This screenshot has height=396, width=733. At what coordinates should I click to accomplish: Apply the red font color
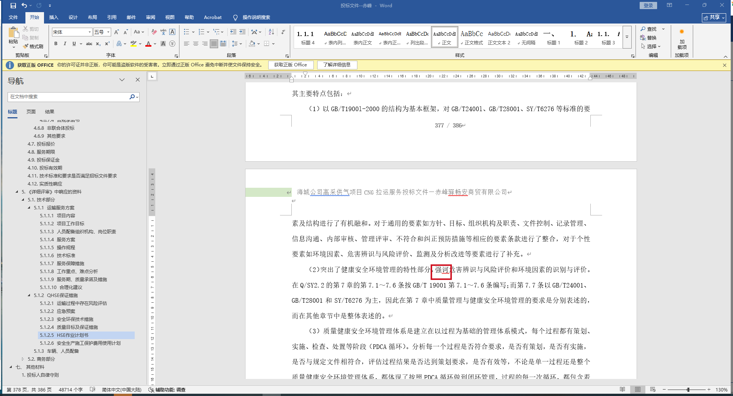[x=148, y=44]
